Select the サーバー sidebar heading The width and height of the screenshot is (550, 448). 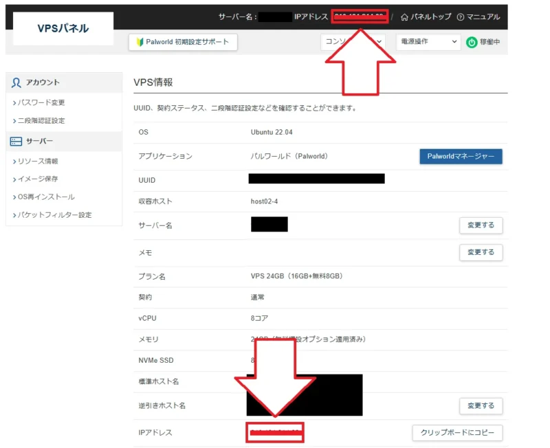(64, 142)
